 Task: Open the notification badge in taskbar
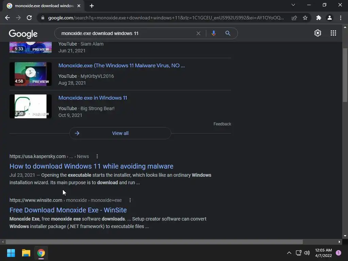pos(338,253)
